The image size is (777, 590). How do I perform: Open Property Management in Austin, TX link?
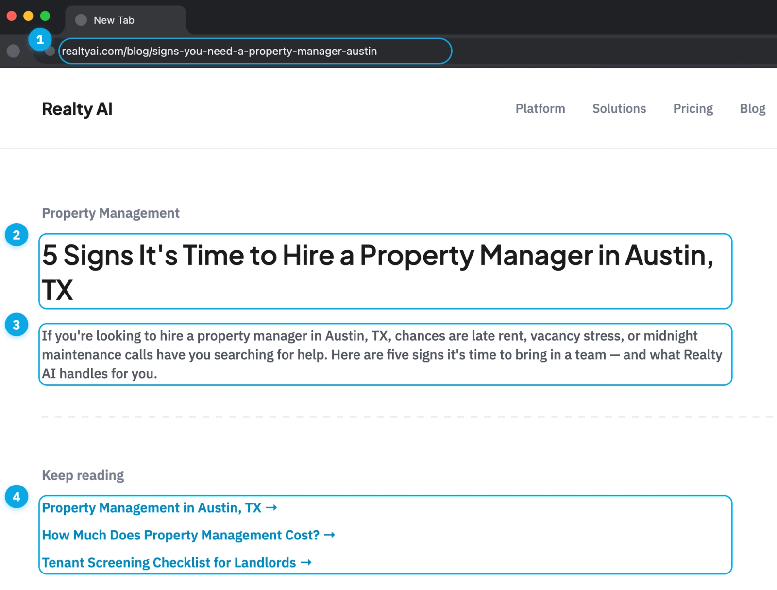tap(159, 507)
